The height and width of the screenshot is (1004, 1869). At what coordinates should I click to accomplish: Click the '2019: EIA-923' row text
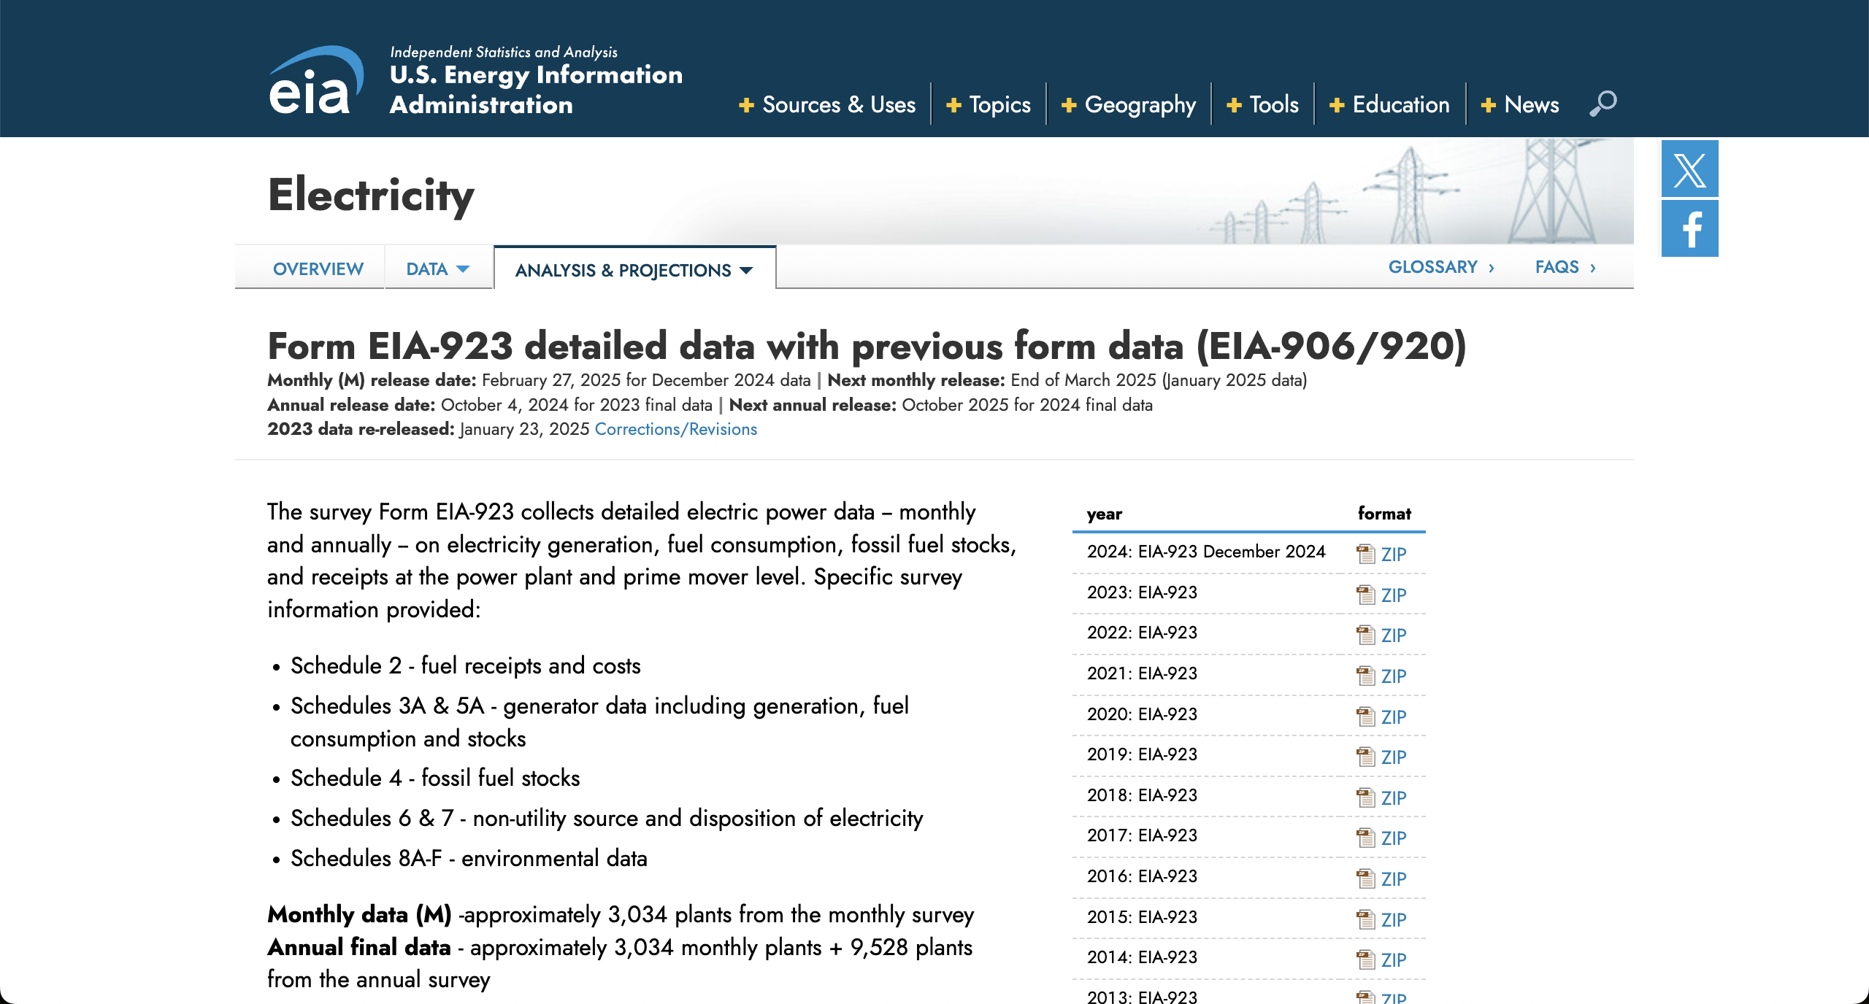(1142, 754)
